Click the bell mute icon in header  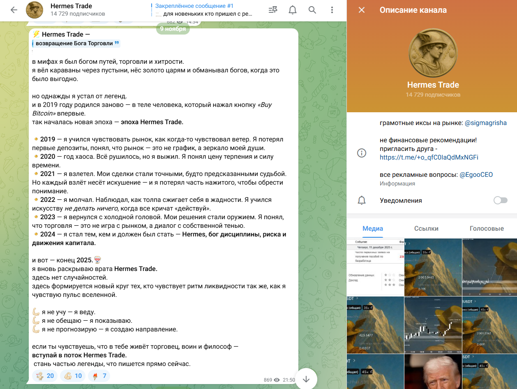tap(293, 10)
